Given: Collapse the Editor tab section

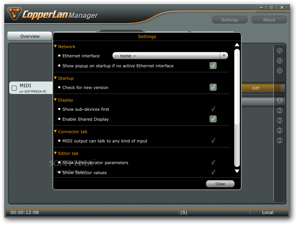Looking at the screenshot, I should coord(55,153).
